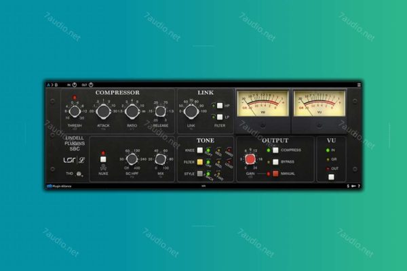Screen dimensions: 407x271
Task: Select the B preset slot
Action: (x=56, y=85)
